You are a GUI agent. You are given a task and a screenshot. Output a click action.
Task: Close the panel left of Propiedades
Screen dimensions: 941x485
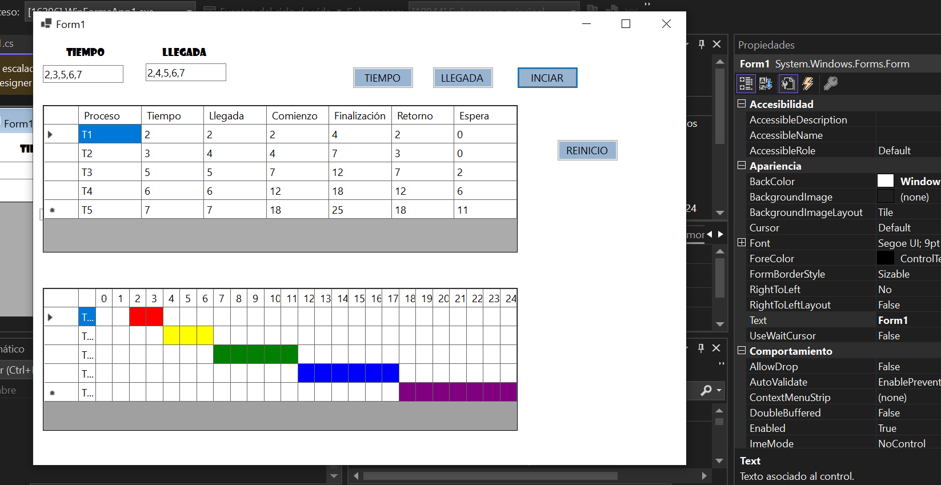point(717,44)
